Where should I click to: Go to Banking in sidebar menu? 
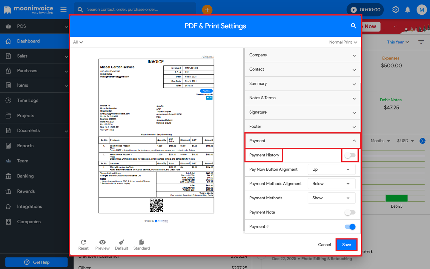click(25, 176)
